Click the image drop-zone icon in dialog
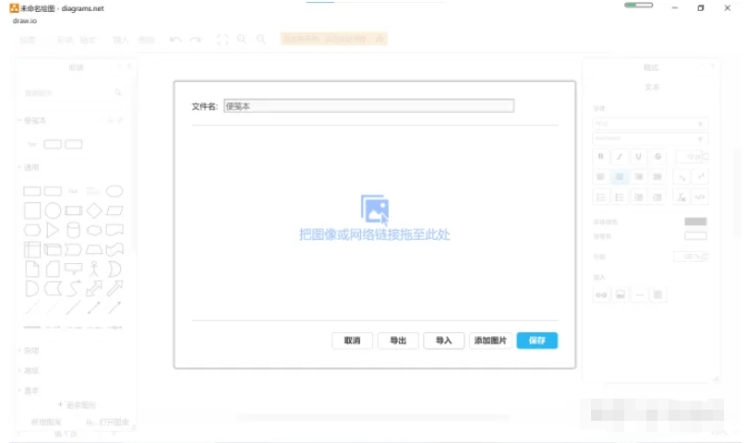 tap(375, 209)
